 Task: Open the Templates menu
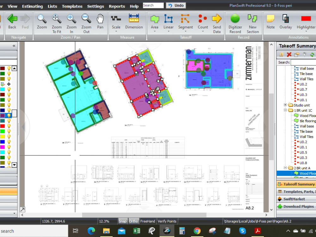tap(72, 6)
